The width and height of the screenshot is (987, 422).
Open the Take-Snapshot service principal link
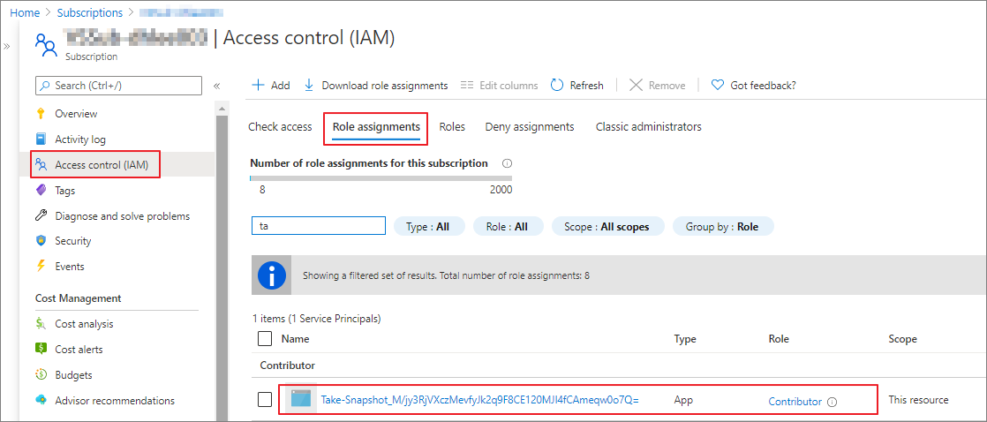479,400
